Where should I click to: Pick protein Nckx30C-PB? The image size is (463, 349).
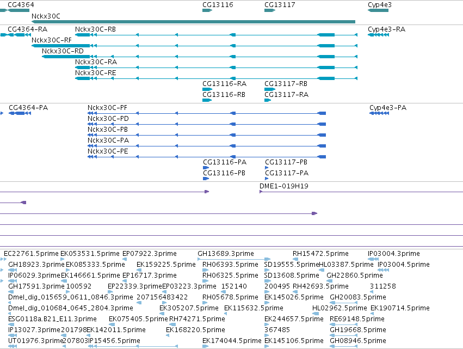tap(108, 130)
